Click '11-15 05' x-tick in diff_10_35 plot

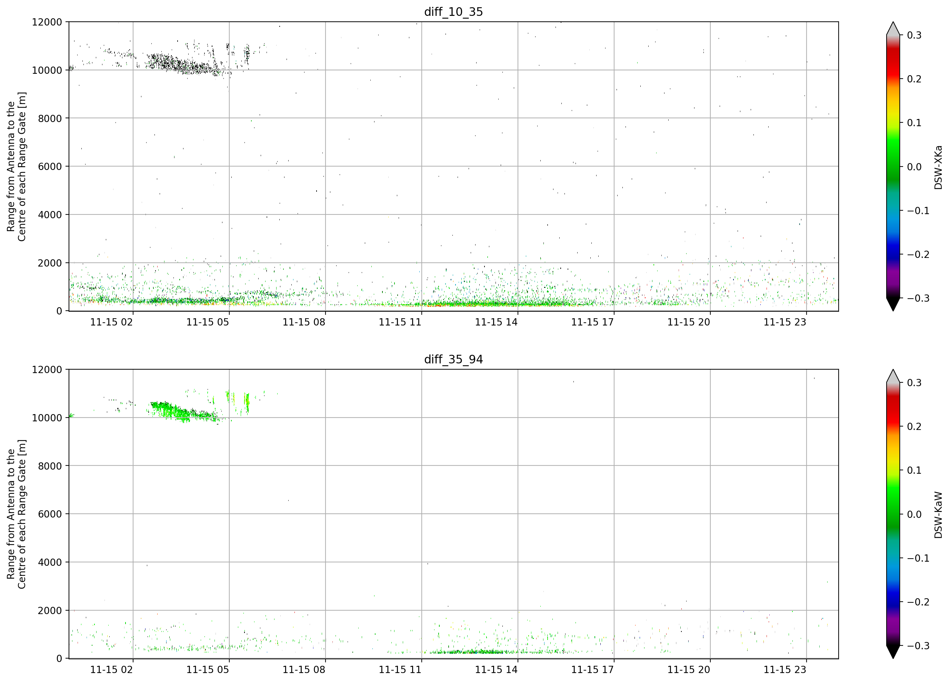pyautogui.click(x=208, y=322)
